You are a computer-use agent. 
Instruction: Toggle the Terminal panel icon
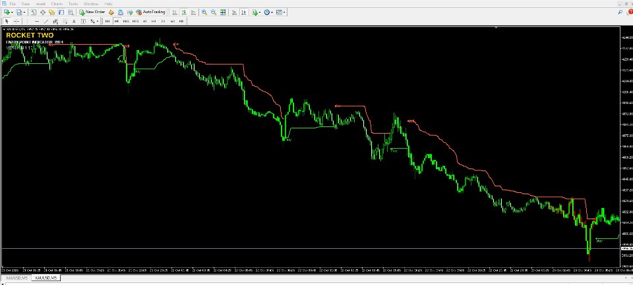click(61, 12)
